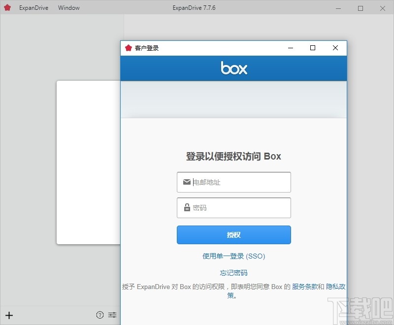The image size is (394, 325).
Task: Open the 服务条款 terms link
Action: [304, 286]
